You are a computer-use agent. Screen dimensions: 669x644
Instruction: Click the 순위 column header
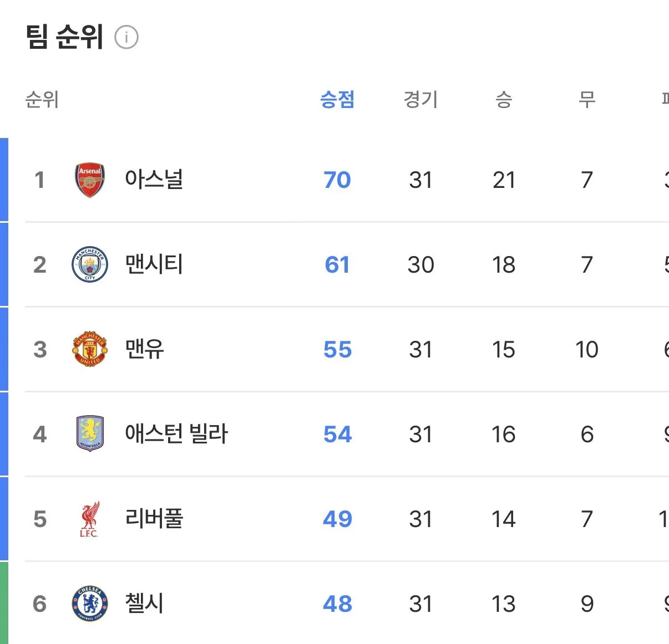click(x=42, y=100)
